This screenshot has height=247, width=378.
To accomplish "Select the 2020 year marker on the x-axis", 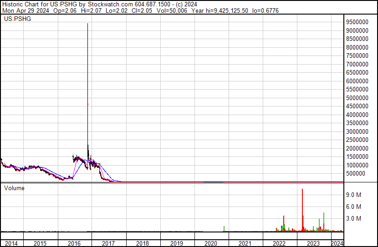I will [x=211, y=243].
